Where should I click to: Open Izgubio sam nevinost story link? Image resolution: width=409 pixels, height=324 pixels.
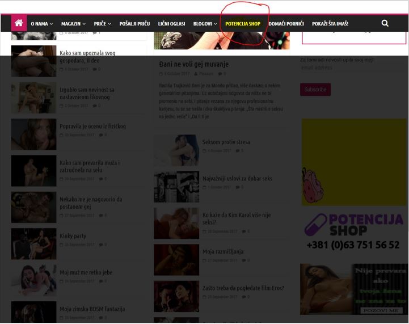[87, 94]
